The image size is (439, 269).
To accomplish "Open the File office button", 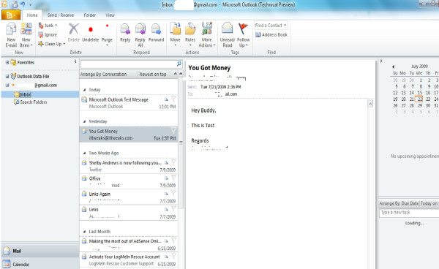I will [11, 15].
